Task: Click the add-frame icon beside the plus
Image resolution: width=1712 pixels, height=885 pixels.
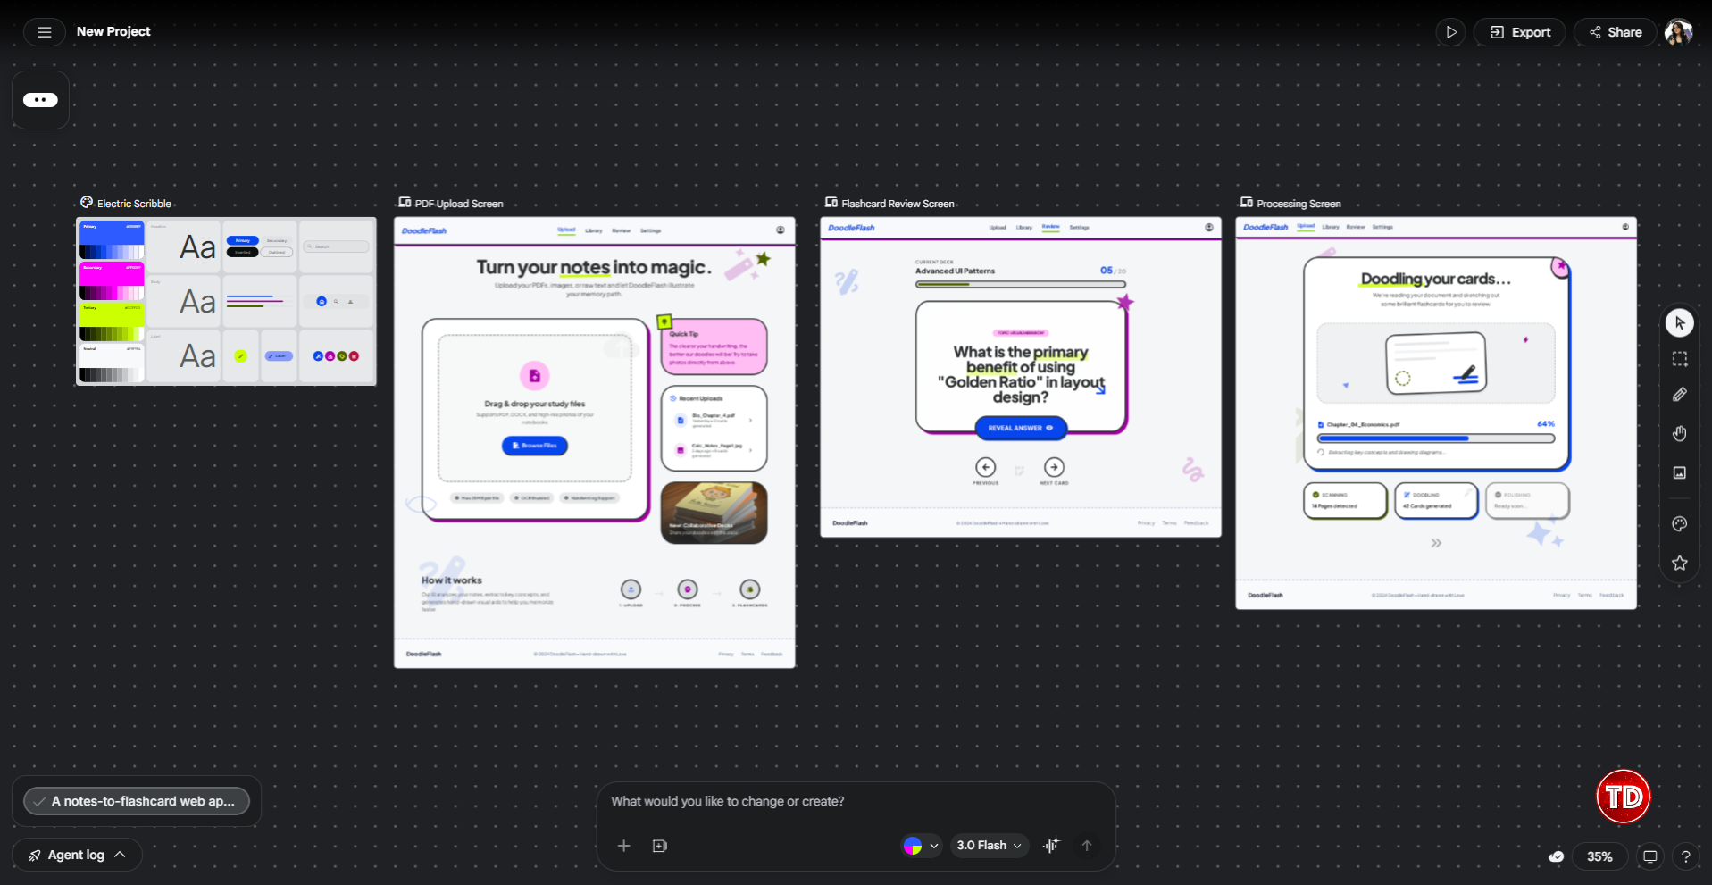Action: [659, 846]
